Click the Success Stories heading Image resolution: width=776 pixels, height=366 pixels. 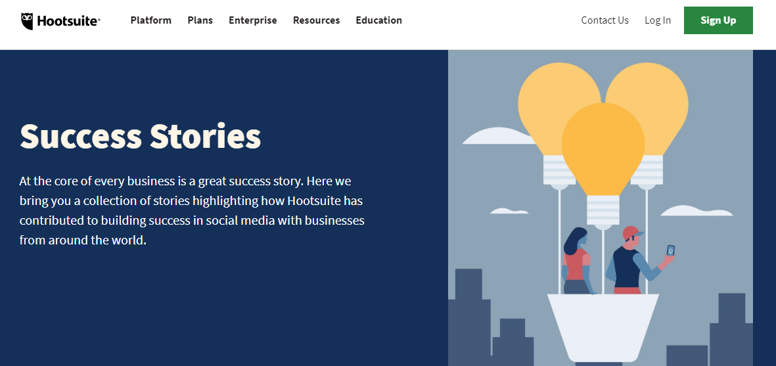(x=141, y=136)
